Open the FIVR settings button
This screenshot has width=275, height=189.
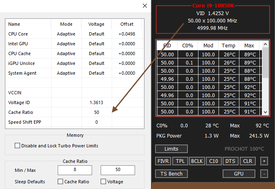[x=163, y=161]
